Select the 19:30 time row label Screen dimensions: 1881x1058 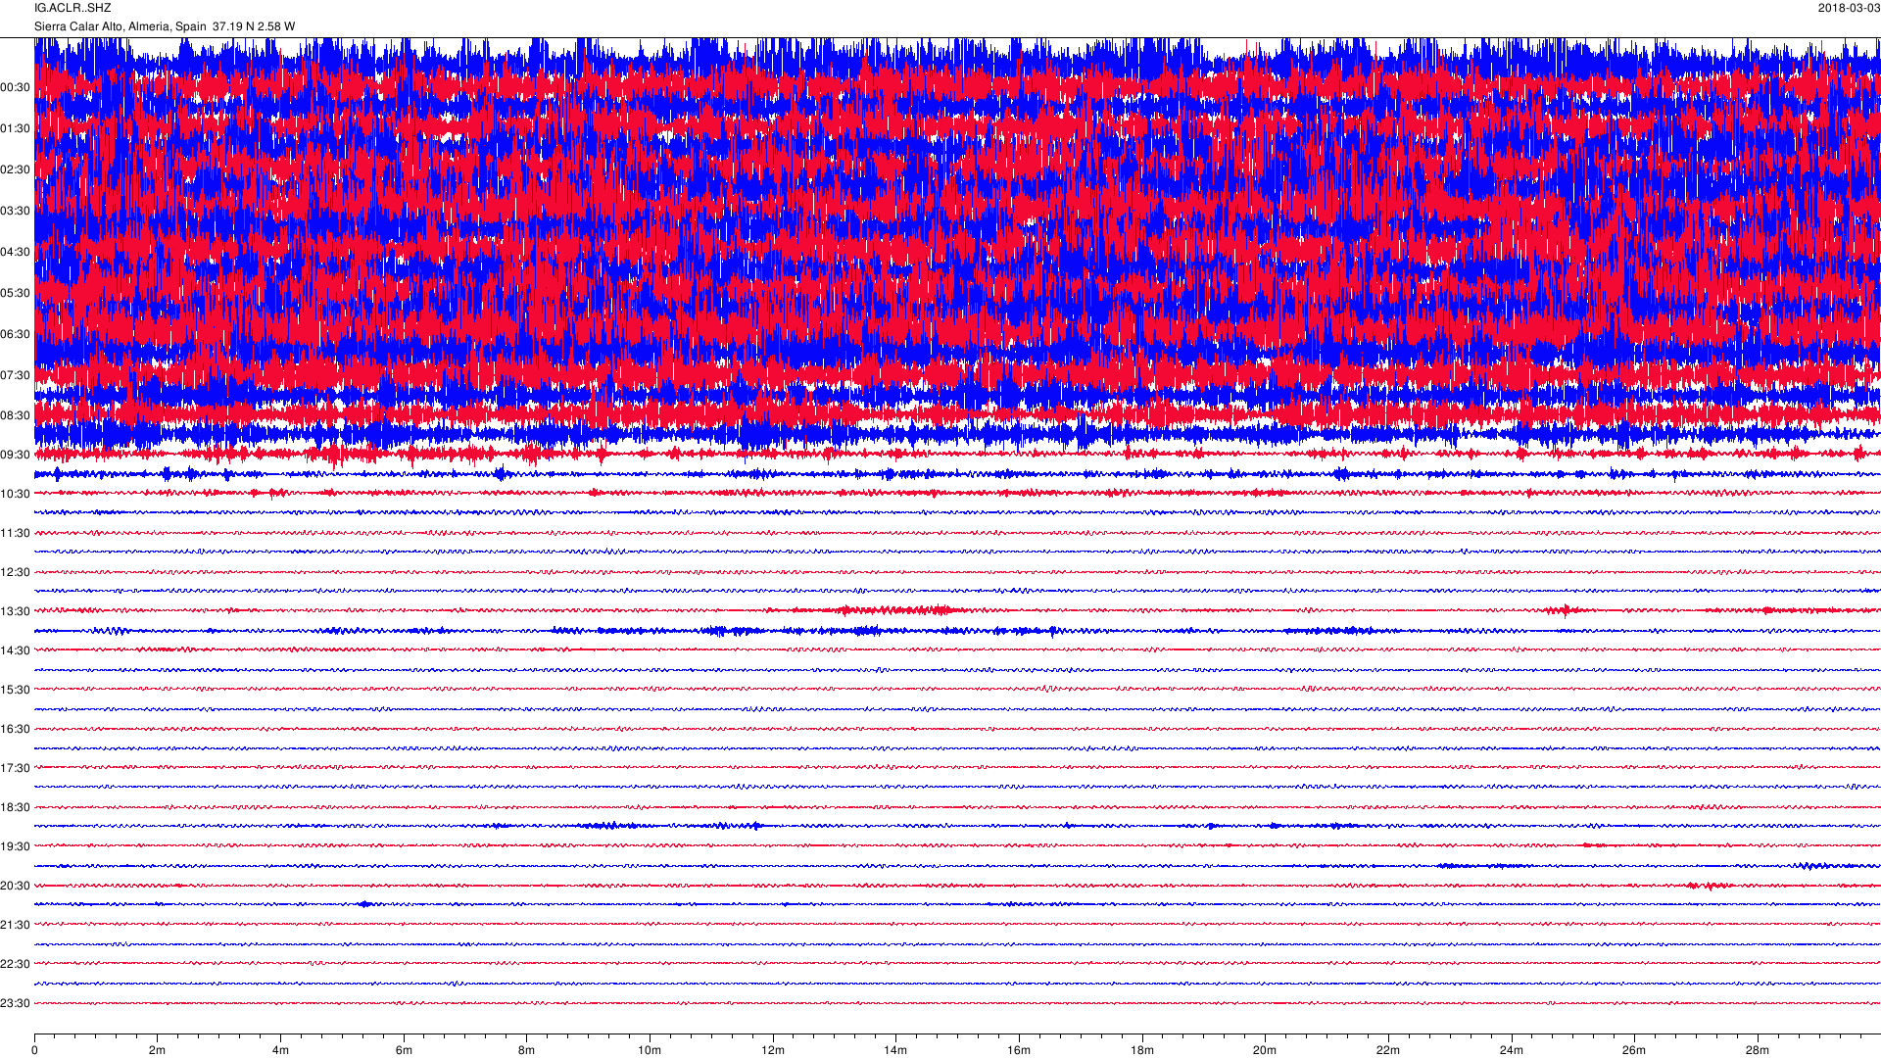pyautogui.click(x=16, y=847)
